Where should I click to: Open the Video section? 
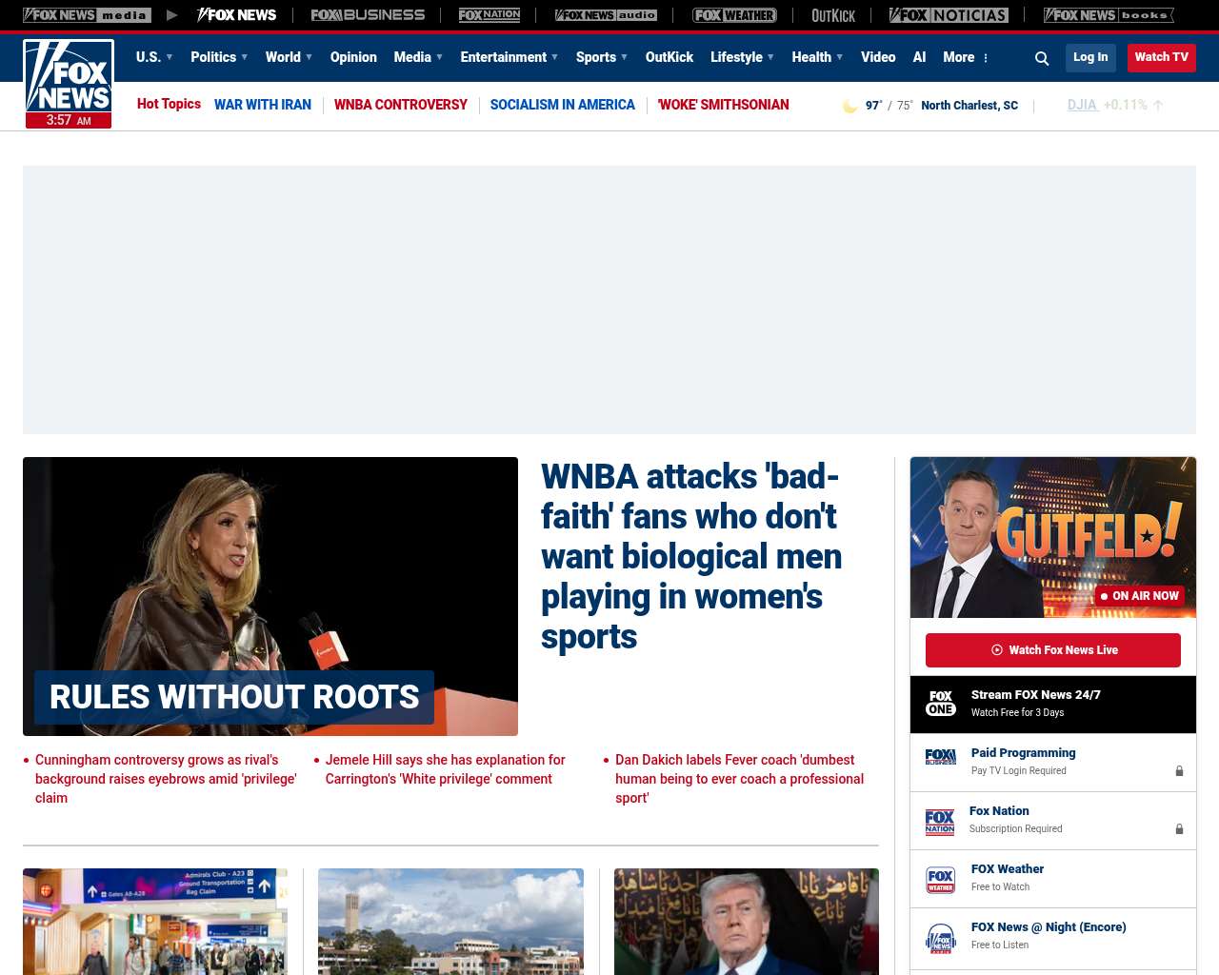pos(878,57)
